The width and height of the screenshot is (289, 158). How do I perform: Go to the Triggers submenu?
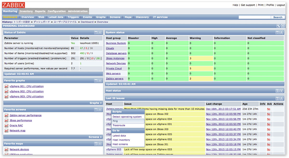pyautogui.click(x=73, y=17)
